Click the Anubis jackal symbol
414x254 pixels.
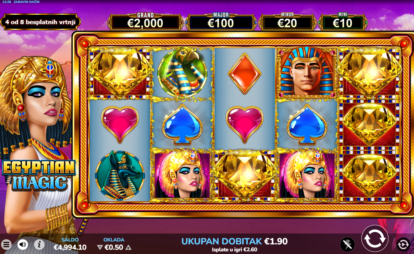click(x=120, y=175)
